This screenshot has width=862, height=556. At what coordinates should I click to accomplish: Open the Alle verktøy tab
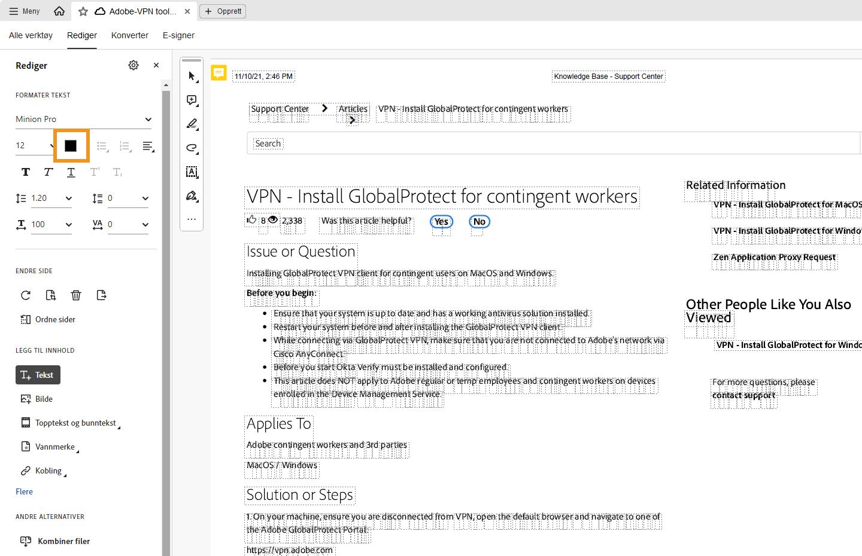tap(31, 35)
